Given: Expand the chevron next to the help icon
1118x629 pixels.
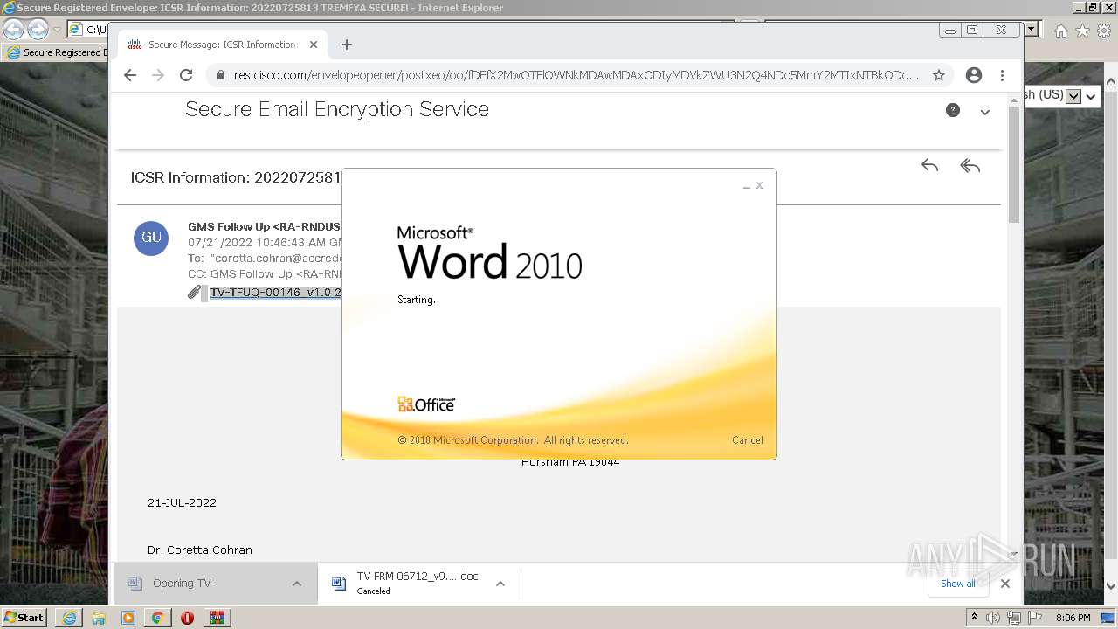Looking at the screenshot, I should 985,112.
